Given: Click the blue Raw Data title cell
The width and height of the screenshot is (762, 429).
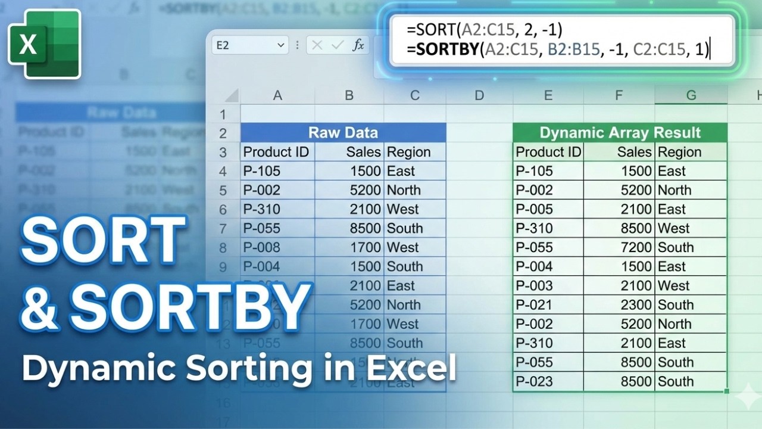Looking at the screenshot, I should pyautogui.click(x=343, y=132).
